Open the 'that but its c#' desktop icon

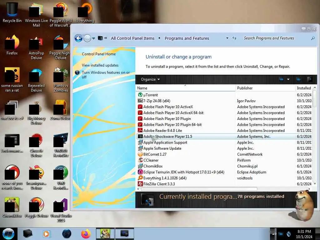tap(12, 110)
